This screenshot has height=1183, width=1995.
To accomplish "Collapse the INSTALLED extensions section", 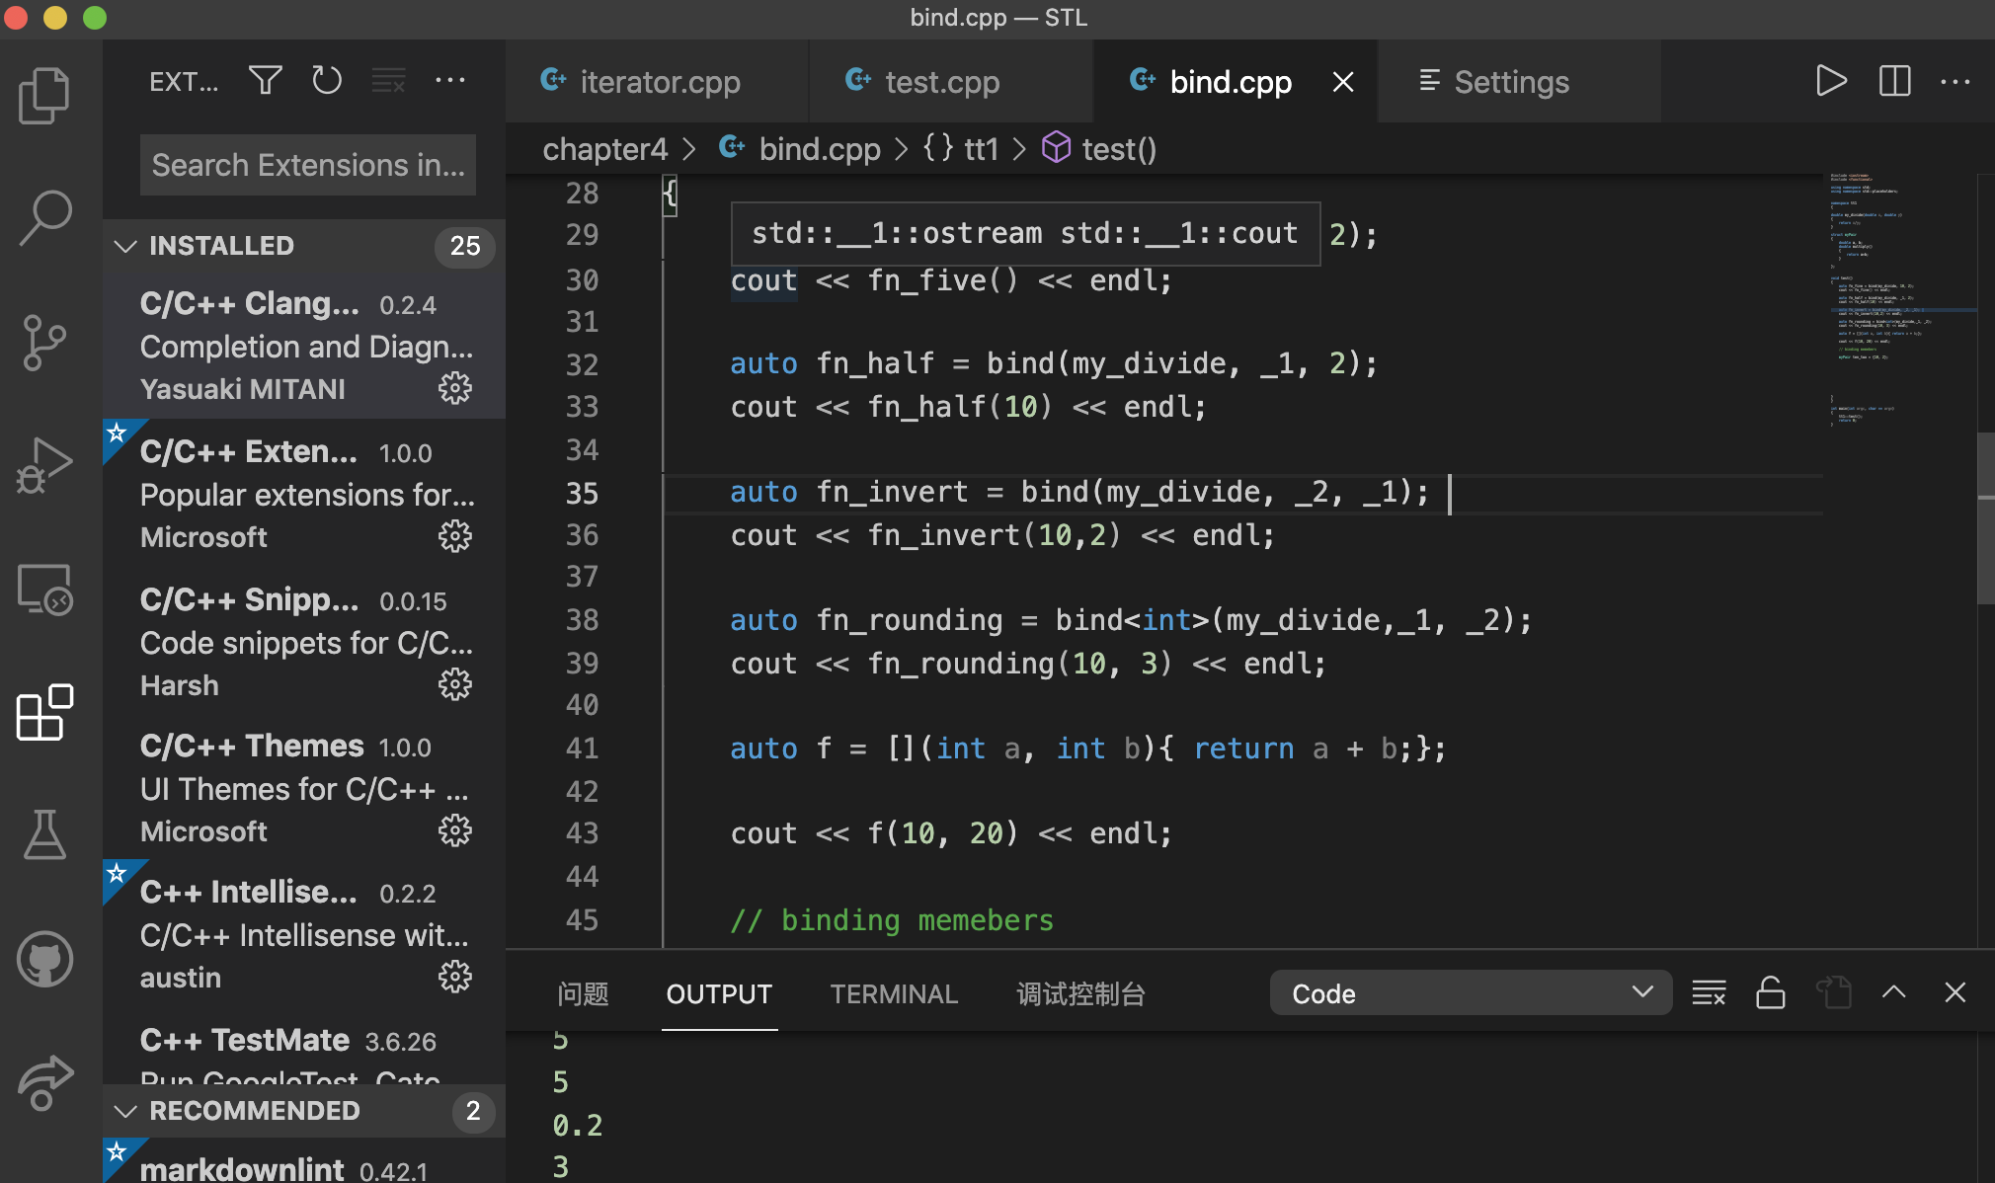I will [x=303, y=246].
